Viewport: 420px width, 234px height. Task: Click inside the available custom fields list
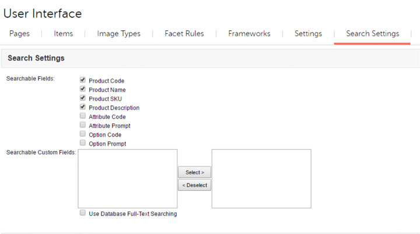pyautogui.click(x=128, y=179)
